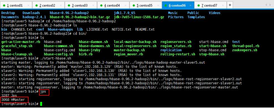274x108 pixels.
Task: Click thread-pool.rb in the listing
Action: 246,46
